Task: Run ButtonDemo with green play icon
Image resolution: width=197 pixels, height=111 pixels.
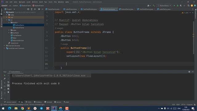Action: point(174,6)
